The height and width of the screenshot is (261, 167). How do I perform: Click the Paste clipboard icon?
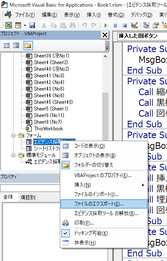(63, 25)
